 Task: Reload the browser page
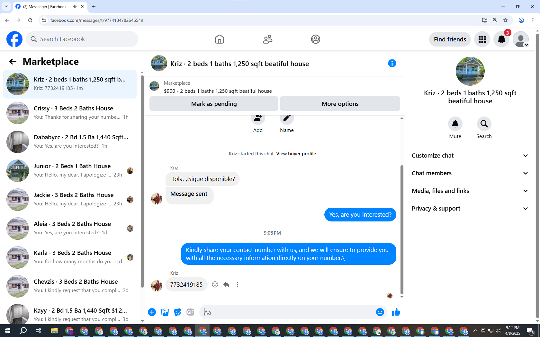pyautogui.click(x=30, y=20)
